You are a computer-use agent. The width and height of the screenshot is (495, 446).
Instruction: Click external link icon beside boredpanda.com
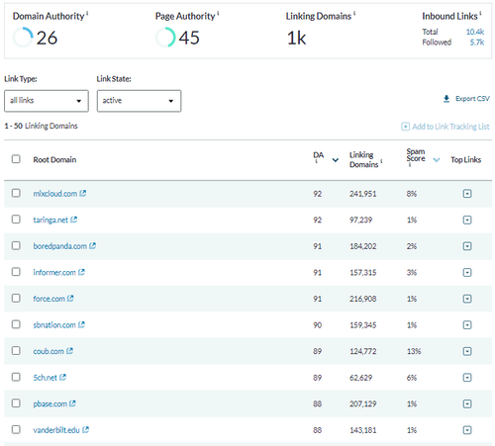[92, 245]
